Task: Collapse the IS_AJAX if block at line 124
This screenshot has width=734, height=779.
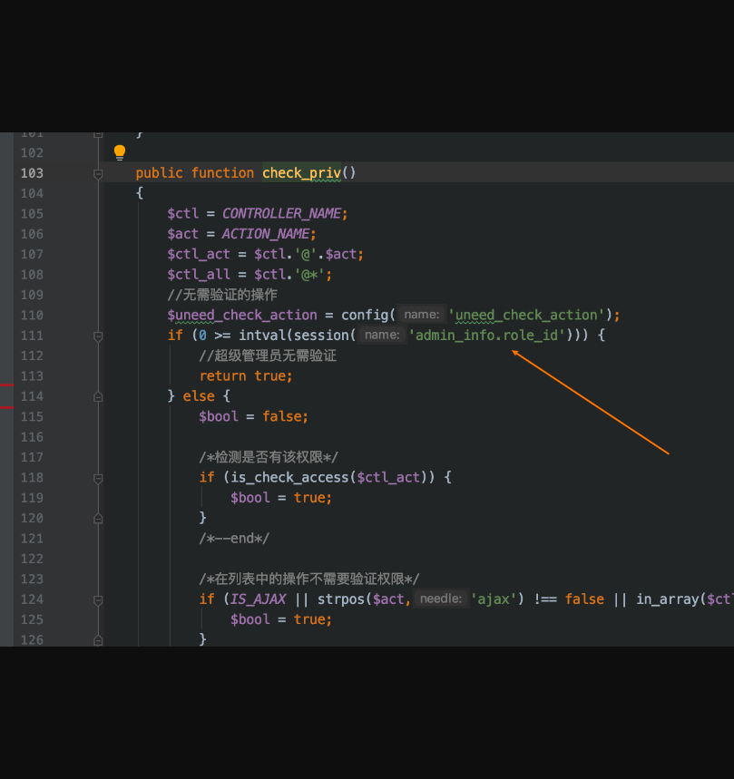Action: click(98, 599)
